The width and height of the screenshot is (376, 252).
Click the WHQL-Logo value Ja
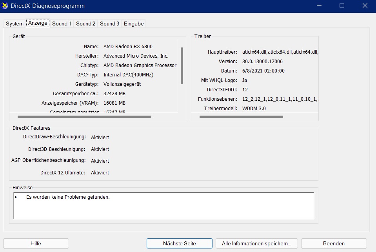(x=244, y=80)
